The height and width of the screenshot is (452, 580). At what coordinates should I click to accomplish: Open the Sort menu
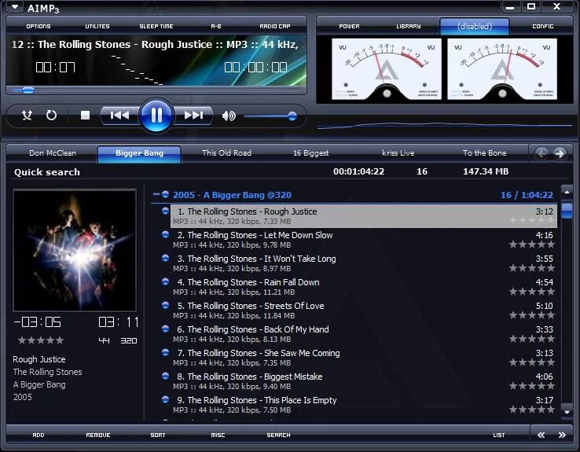tap(158, 435)
